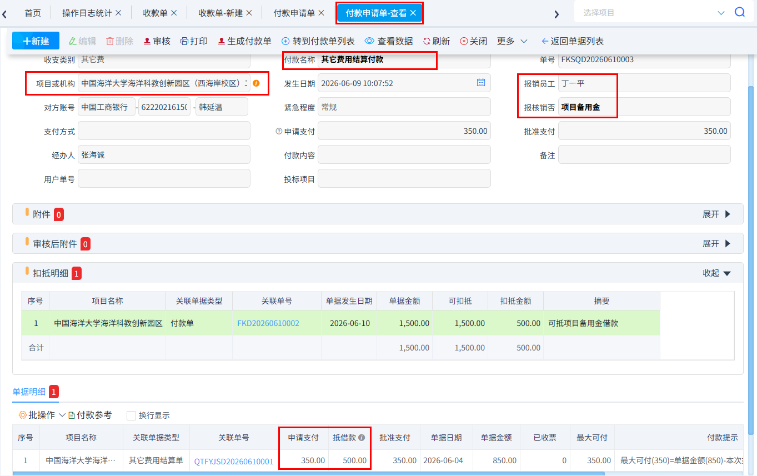Viewport: 757px width, 476px height.
Task: Click the 刷新 refresh toolbar item
Action: click(436, 41)
